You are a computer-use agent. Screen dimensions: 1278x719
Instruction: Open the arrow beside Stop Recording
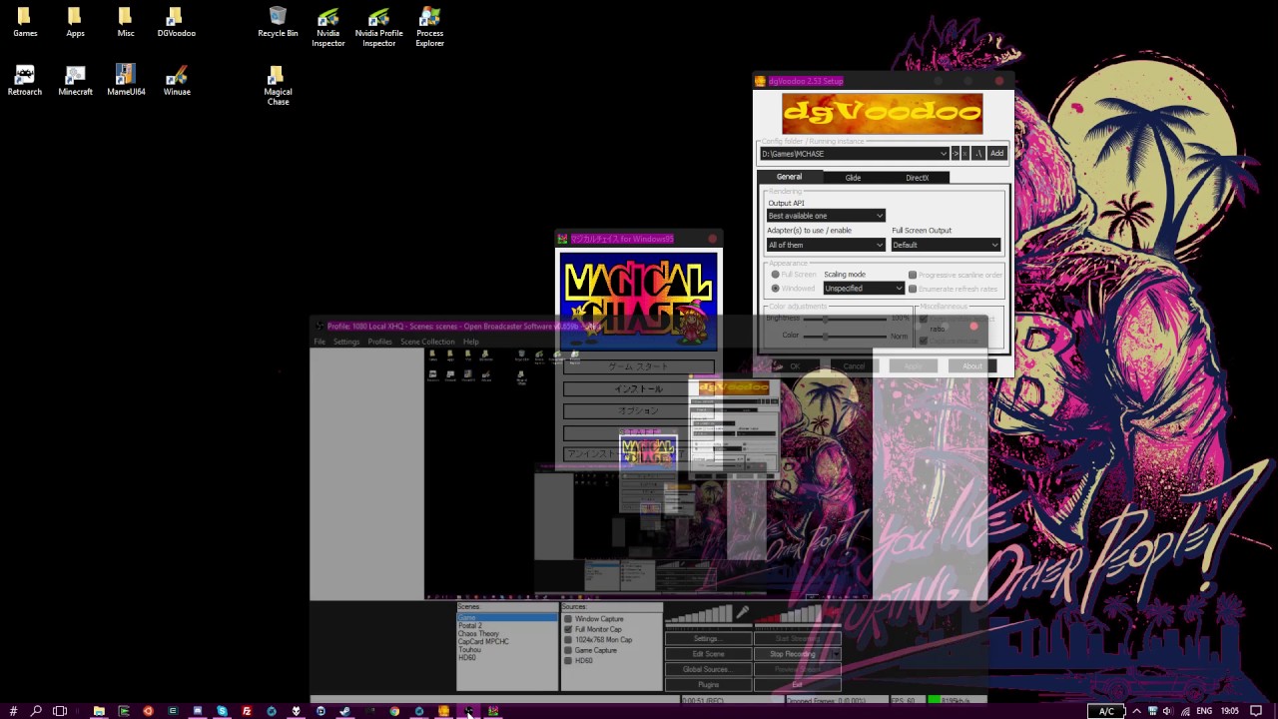(836, 654)
